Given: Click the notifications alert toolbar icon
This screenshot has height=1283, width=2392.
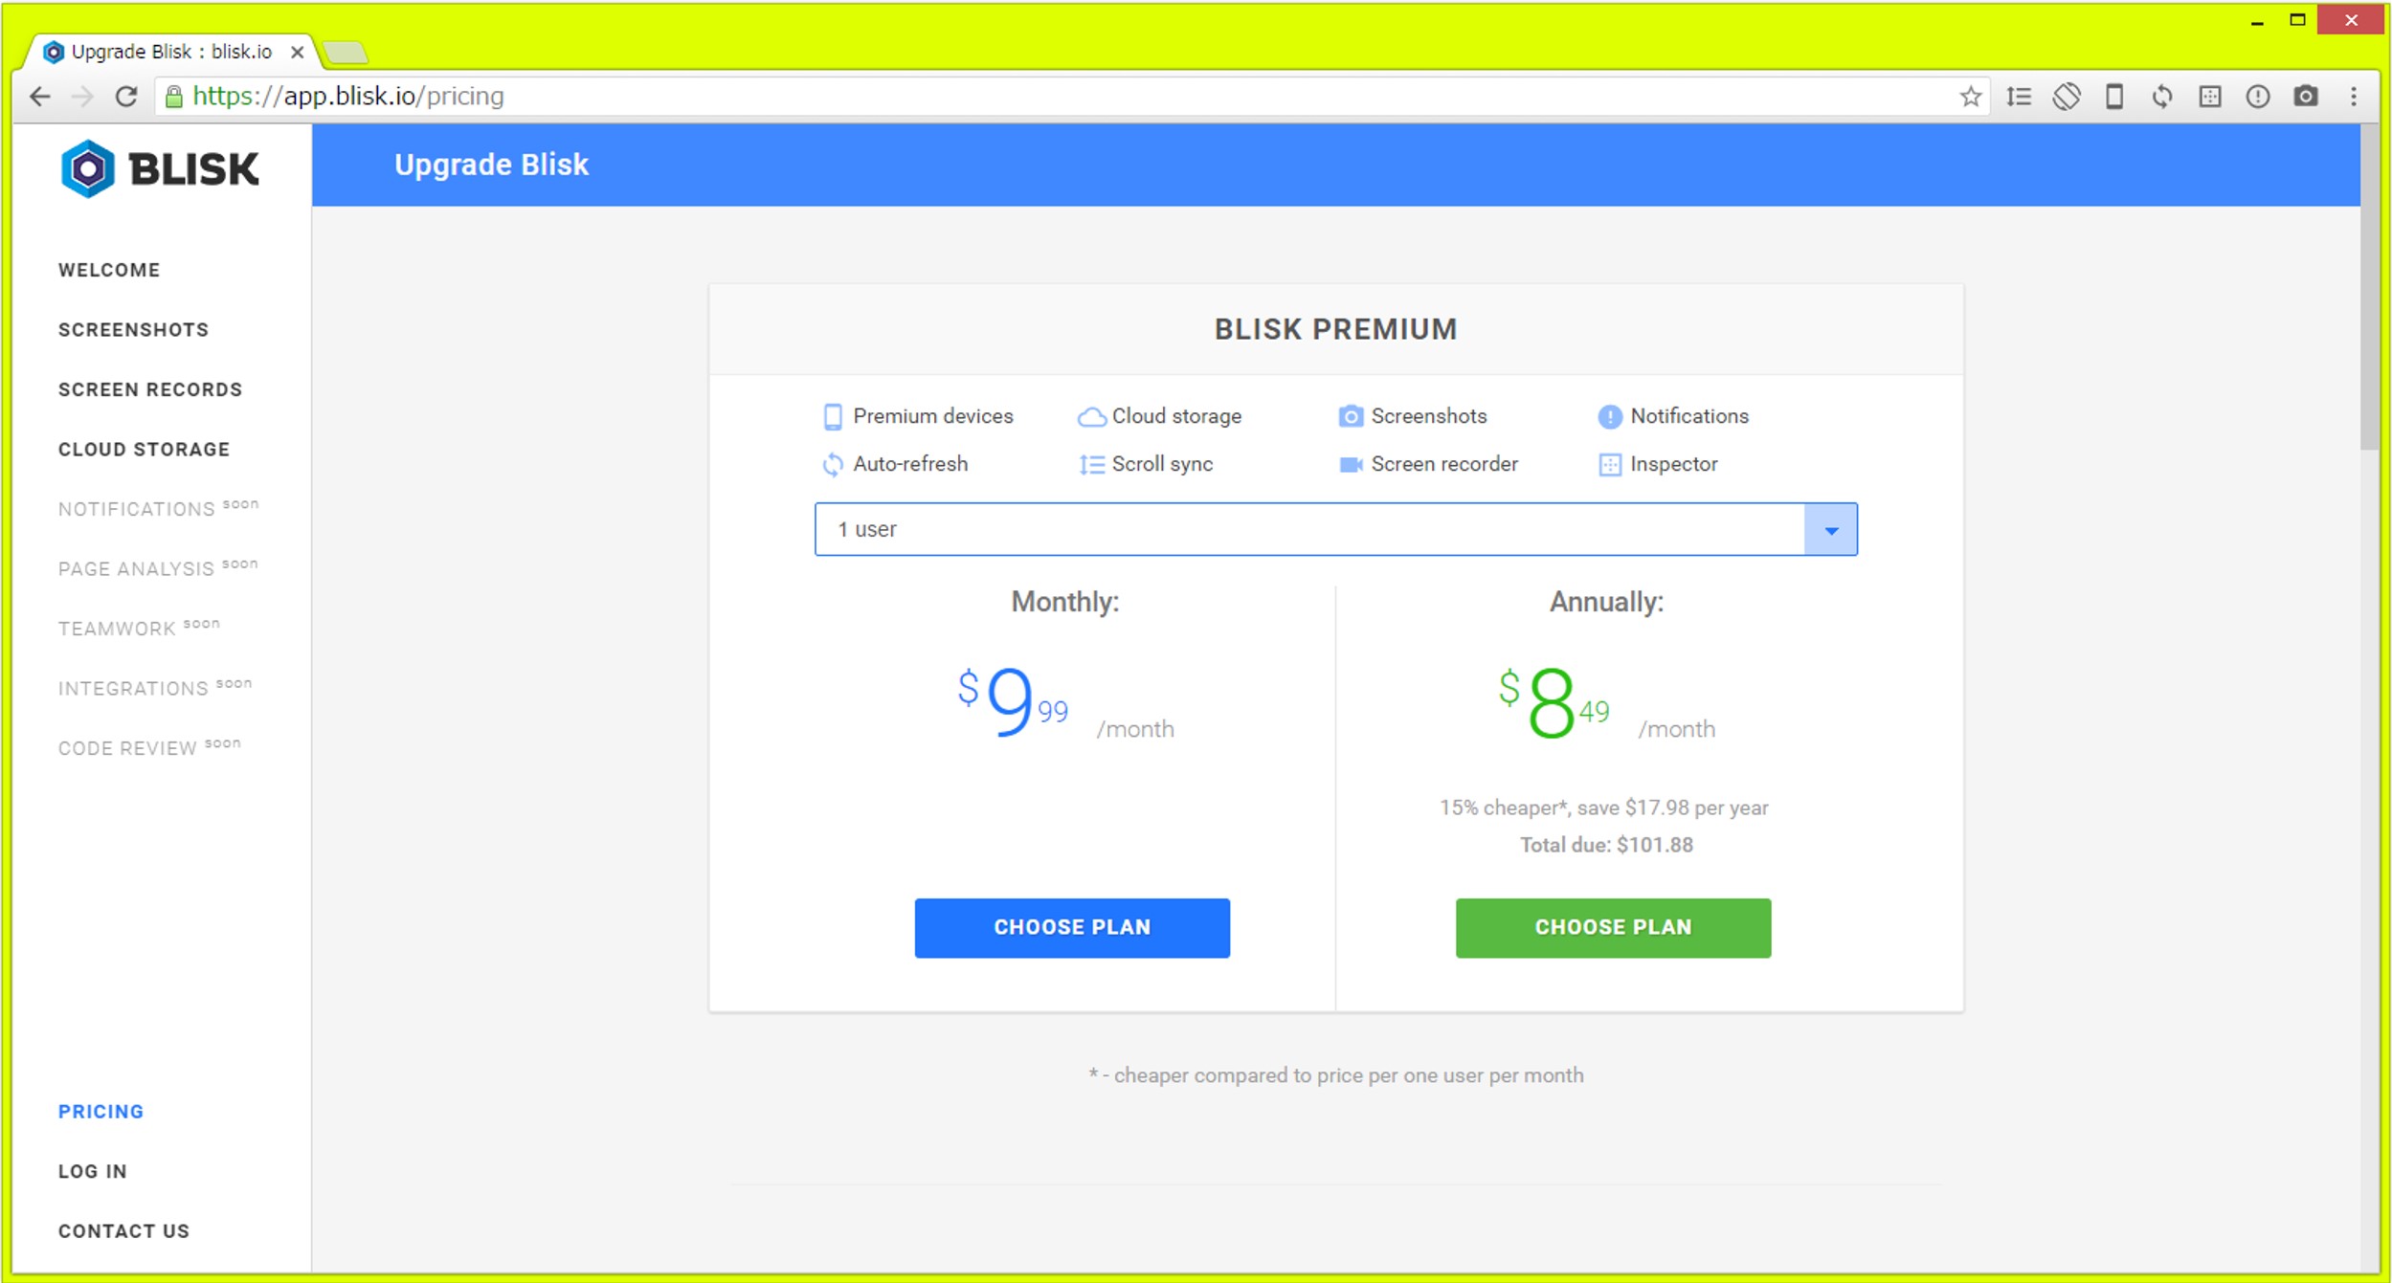Looking at the screenshot, I should pyautogui.click(x=2258, y=97).
